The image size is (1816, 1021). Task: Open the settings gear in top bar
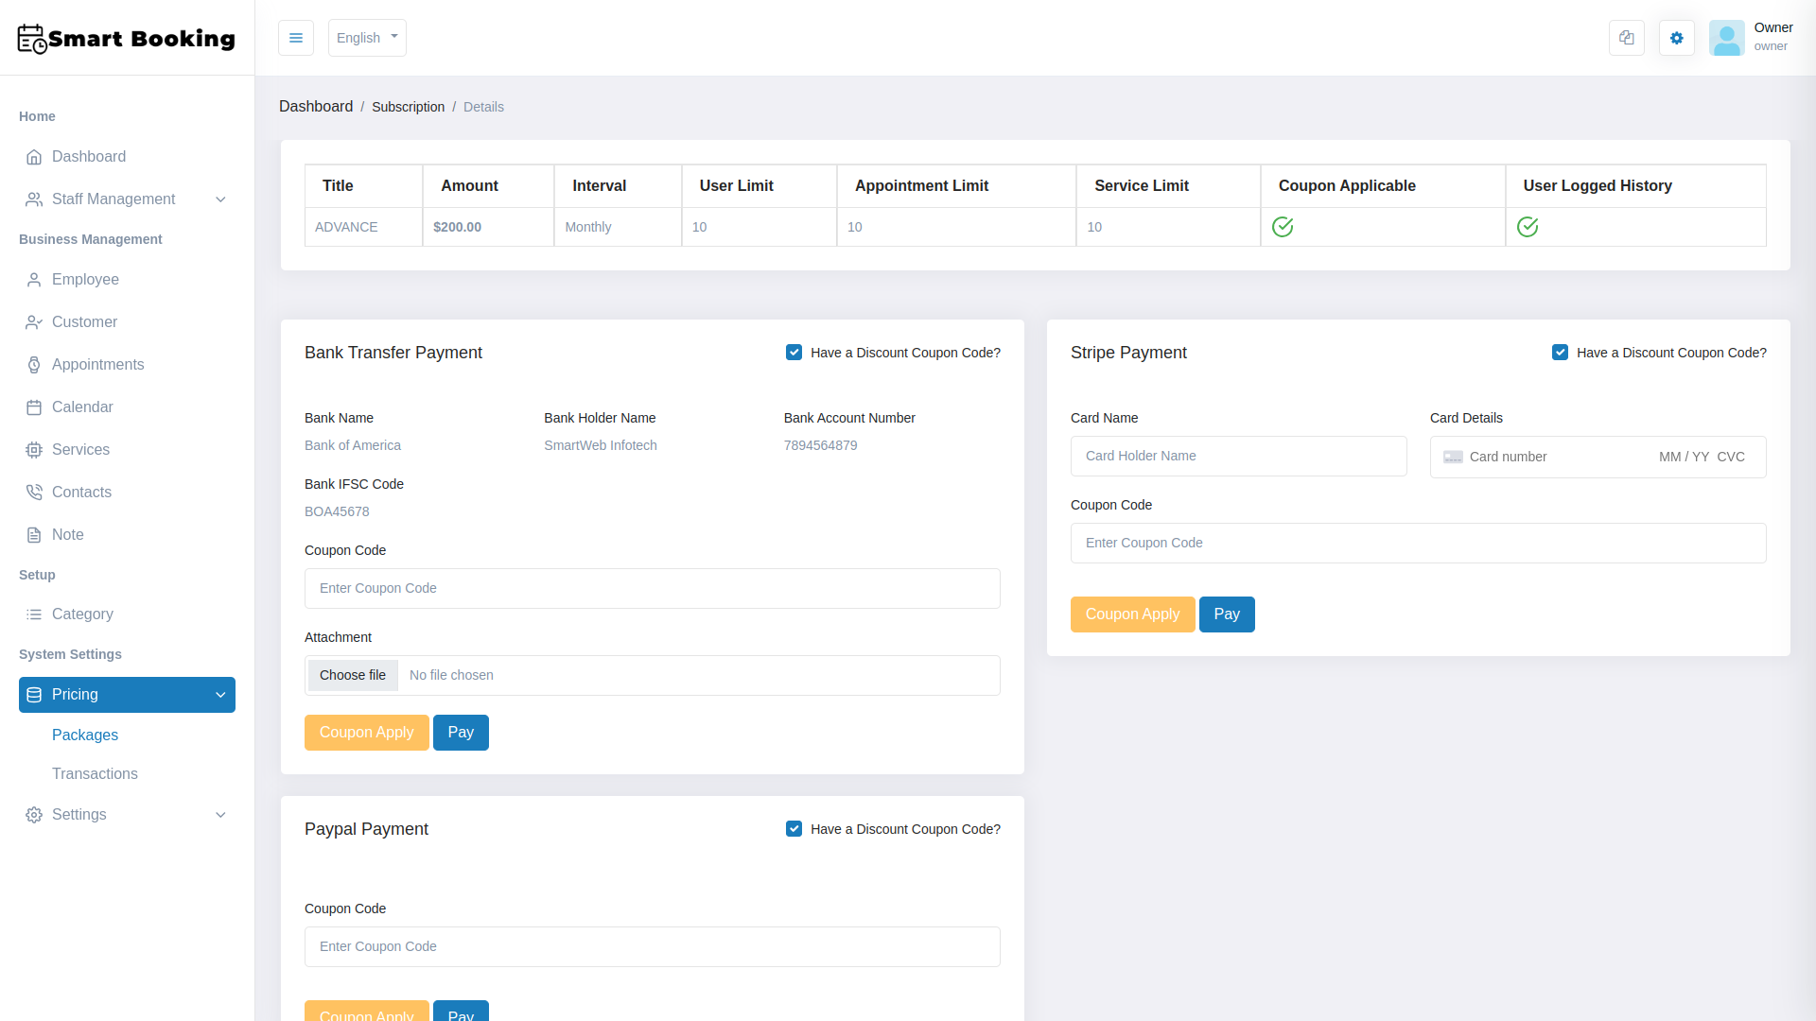coord(1676,38)
